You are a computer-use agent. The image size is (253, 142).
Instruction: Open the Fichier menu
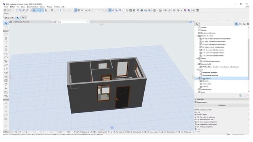point(6,7)
